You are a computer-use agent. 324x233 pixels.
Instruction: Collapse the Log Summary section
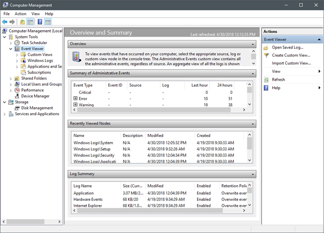(252, 174)
